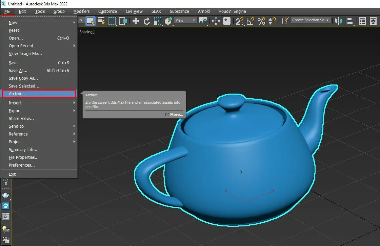Open the Civil View menu
Screen dimensions: 380x246
[x=134, y=11]
